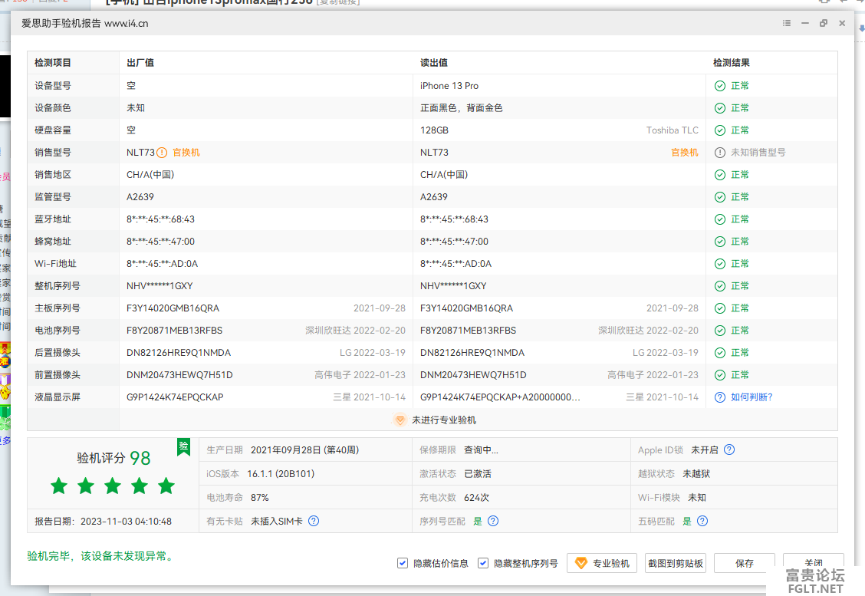Click the 验机完毕，该设备未发现异常 message

tap(101, 556)
